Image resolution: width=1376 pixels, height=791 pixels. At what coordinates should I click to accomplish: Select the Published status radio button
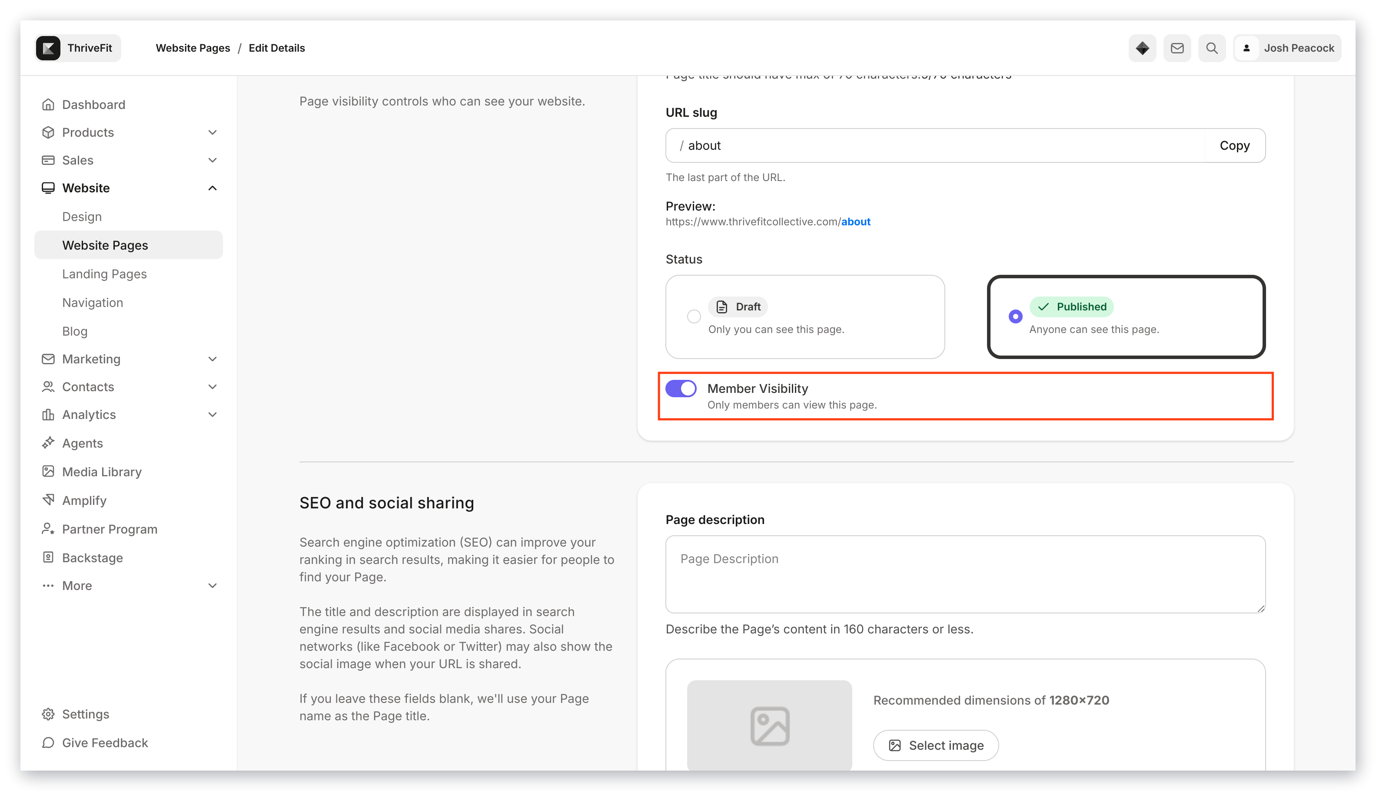point(1015,316)
